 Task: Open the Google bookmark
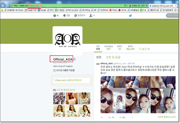[42, 10]
